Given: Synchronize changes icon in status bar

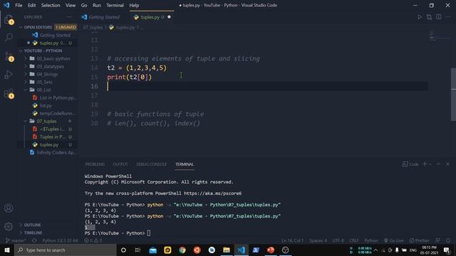Looking at the screenshot, I should [34, 240].
